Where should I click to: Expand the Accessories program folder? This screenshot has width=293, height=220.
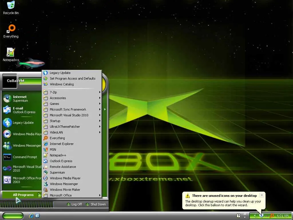[72, 98]
